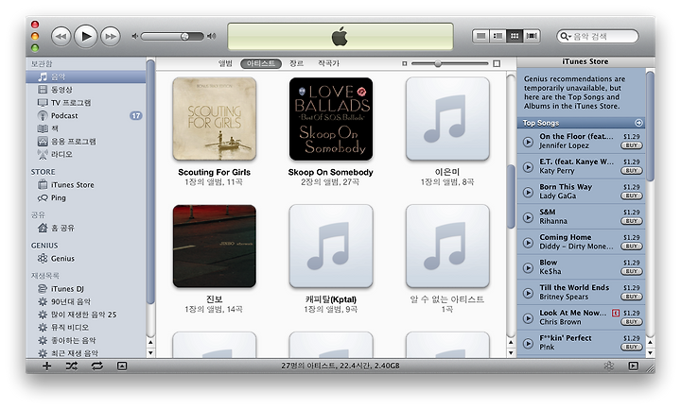Open the search options magnifier dropdown
Image resolution: width=681 pixels, height=409 pixels.
[566, 37]
